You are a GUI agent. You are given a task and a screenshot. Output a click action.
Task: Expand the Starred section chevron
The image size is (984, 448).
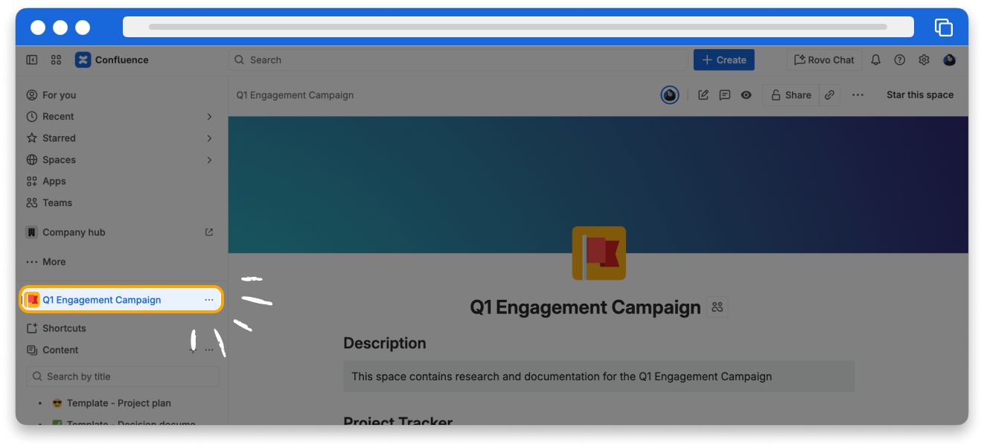pos(209,138)
